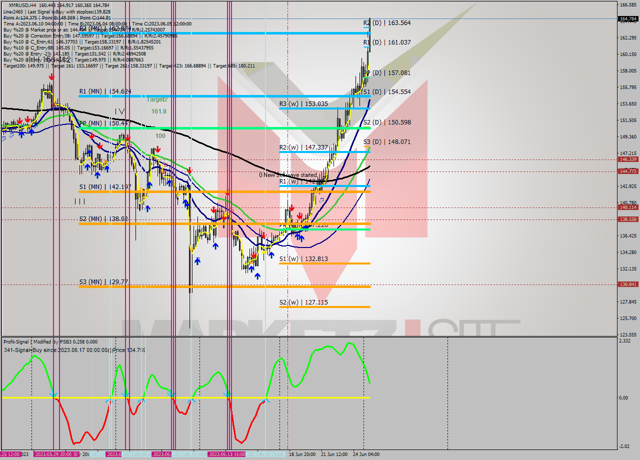Screen dimensions: 640x460
Task: Click the 166.685 price axis value
Action: point(628,5)
